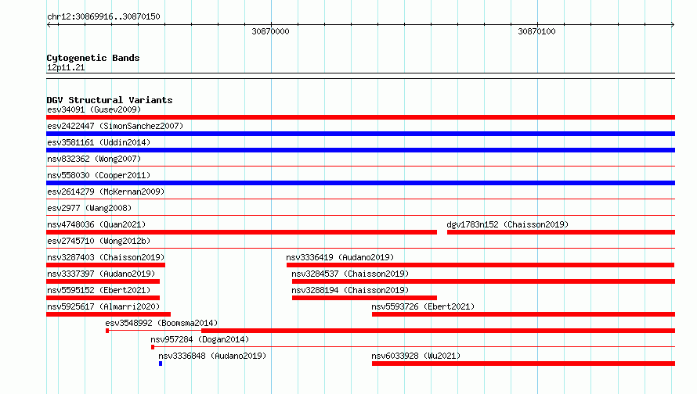Click the red bar below the nsv5925617 label
This screenshot has width=697, height=394.
tap(108, 314)
